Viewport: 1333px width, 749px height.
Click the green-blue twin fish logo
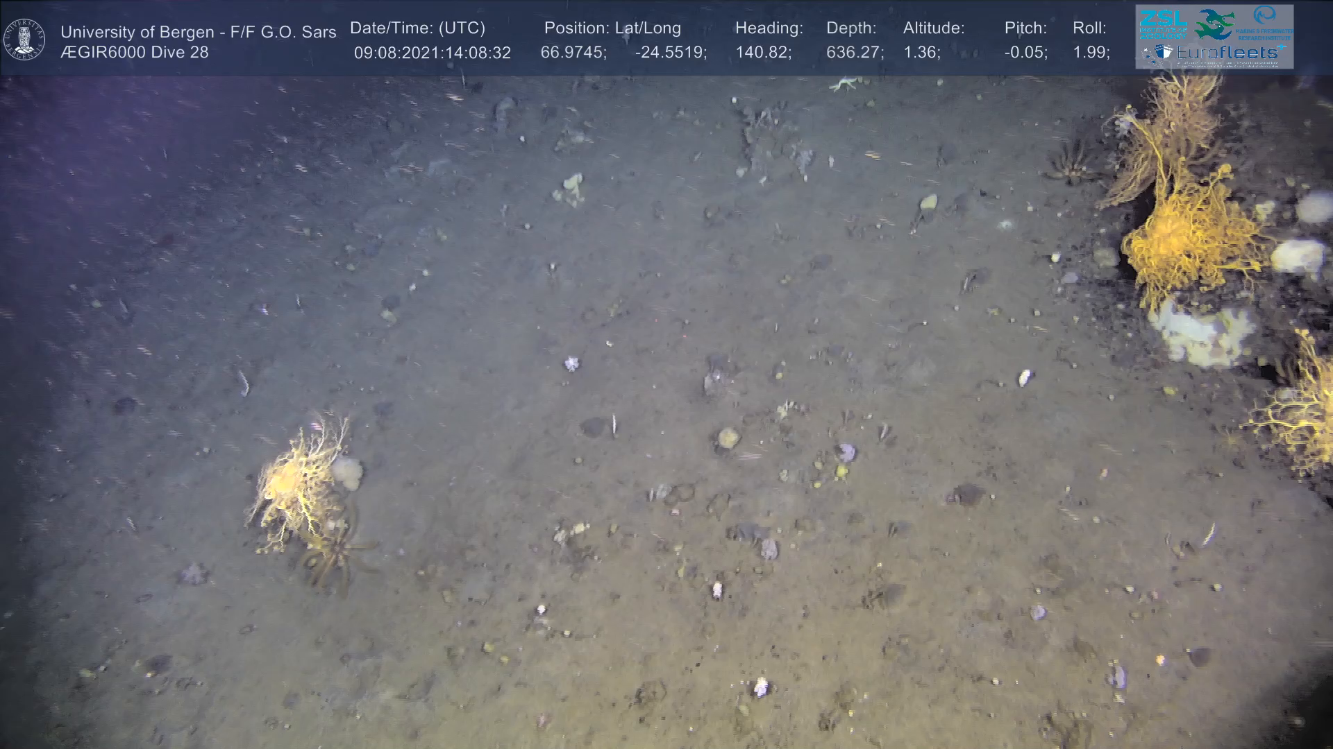1214,24
